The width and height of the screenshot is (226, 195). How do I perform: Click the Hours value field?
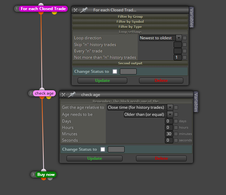pos(169,128)
